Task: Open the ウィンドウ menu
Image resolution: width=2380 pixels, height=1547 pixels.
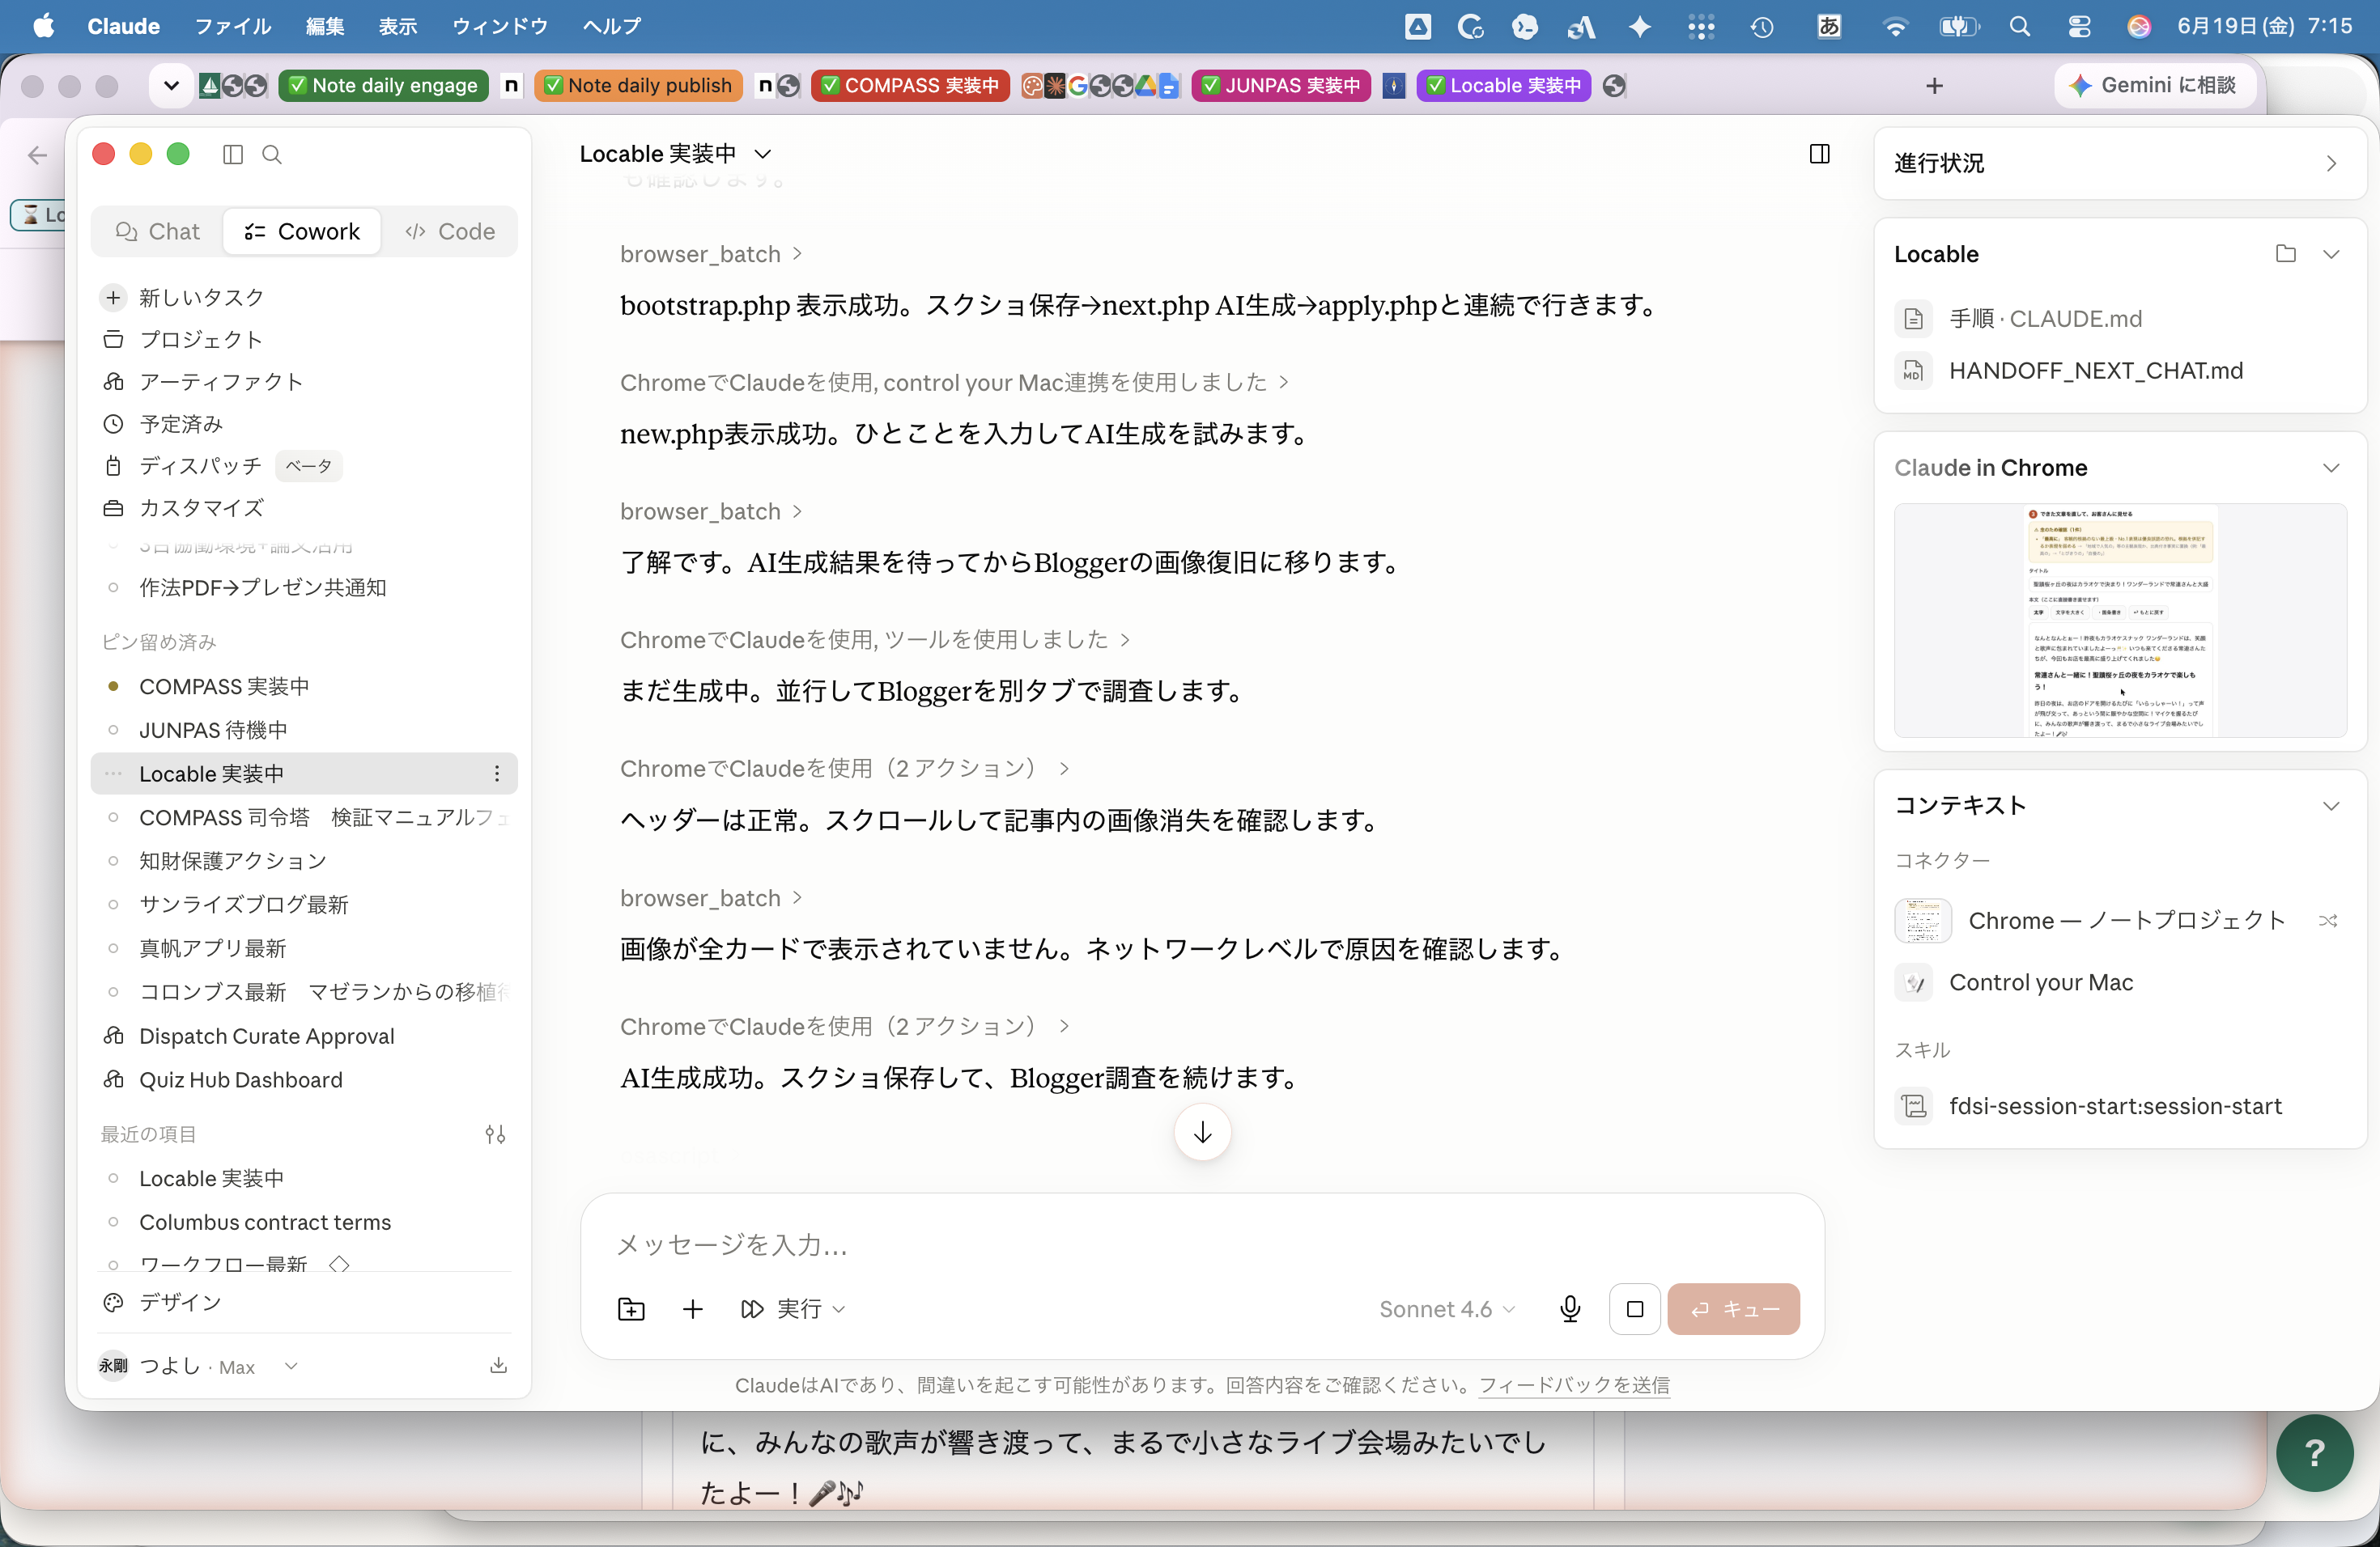Action: pyautogui.click(x=500, y=27)
